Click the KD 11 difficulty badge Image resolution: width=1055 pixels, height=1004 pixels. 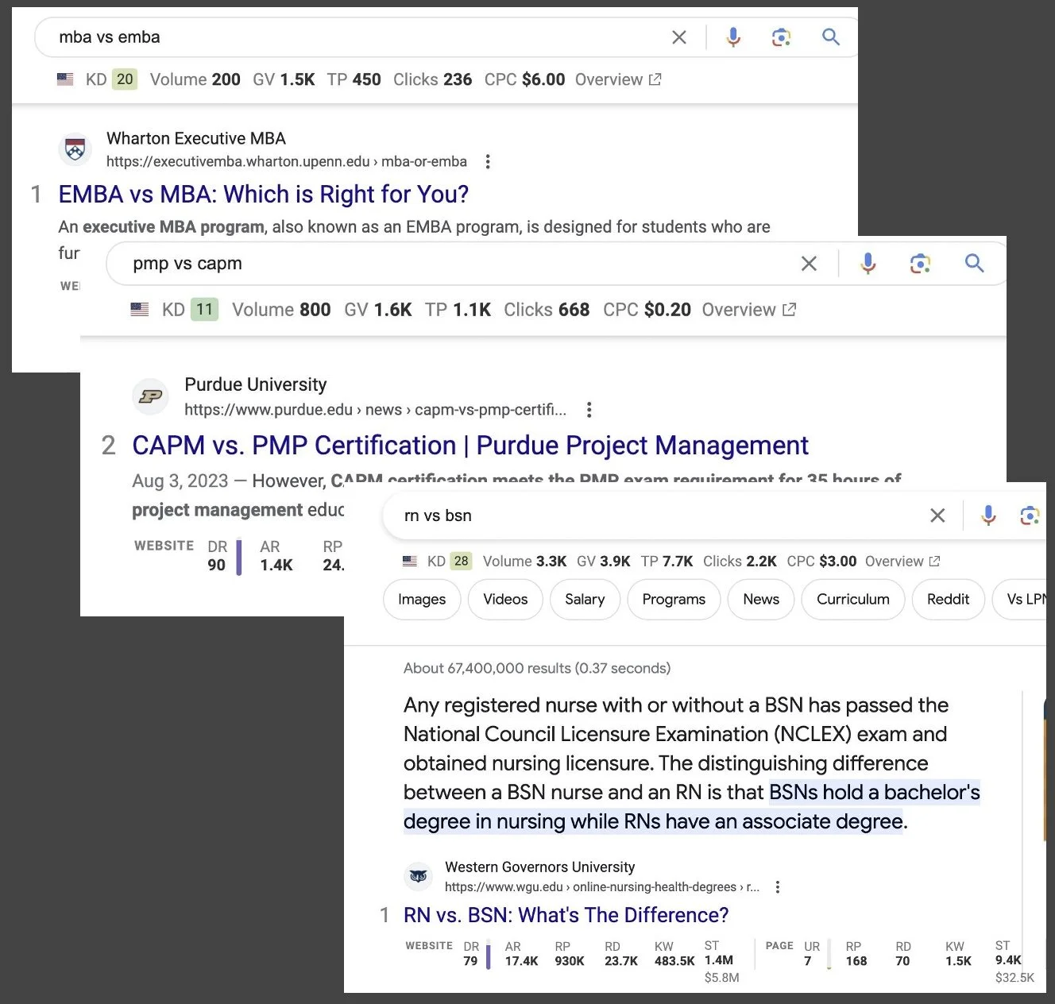pos(204,310)
